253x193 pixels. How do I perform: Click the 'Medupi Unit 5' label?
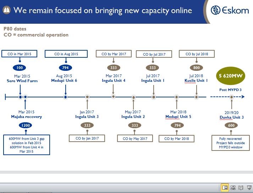178,117
